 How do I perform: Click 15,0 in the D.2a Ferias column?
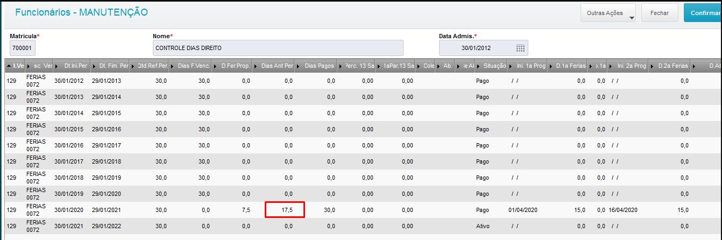(682, 210)
